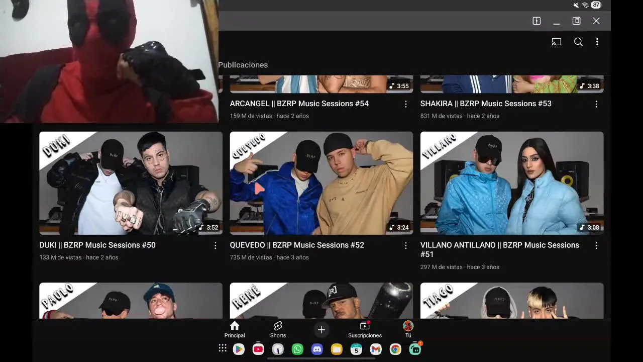Viewport: 643px width, 362px height.
Task: Open the TIAGO video thumbnail
Action: tap(512, 301)
